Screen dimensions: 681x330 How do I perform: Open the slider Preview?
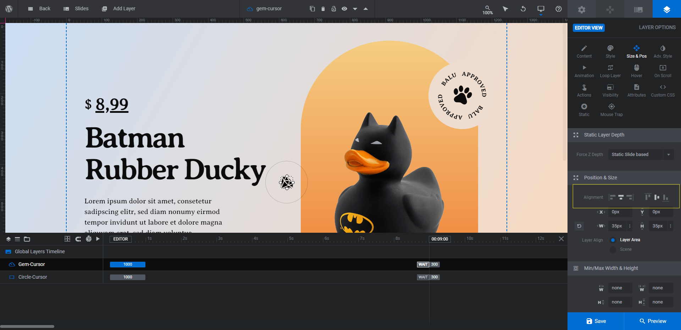(x=653, y=321)
